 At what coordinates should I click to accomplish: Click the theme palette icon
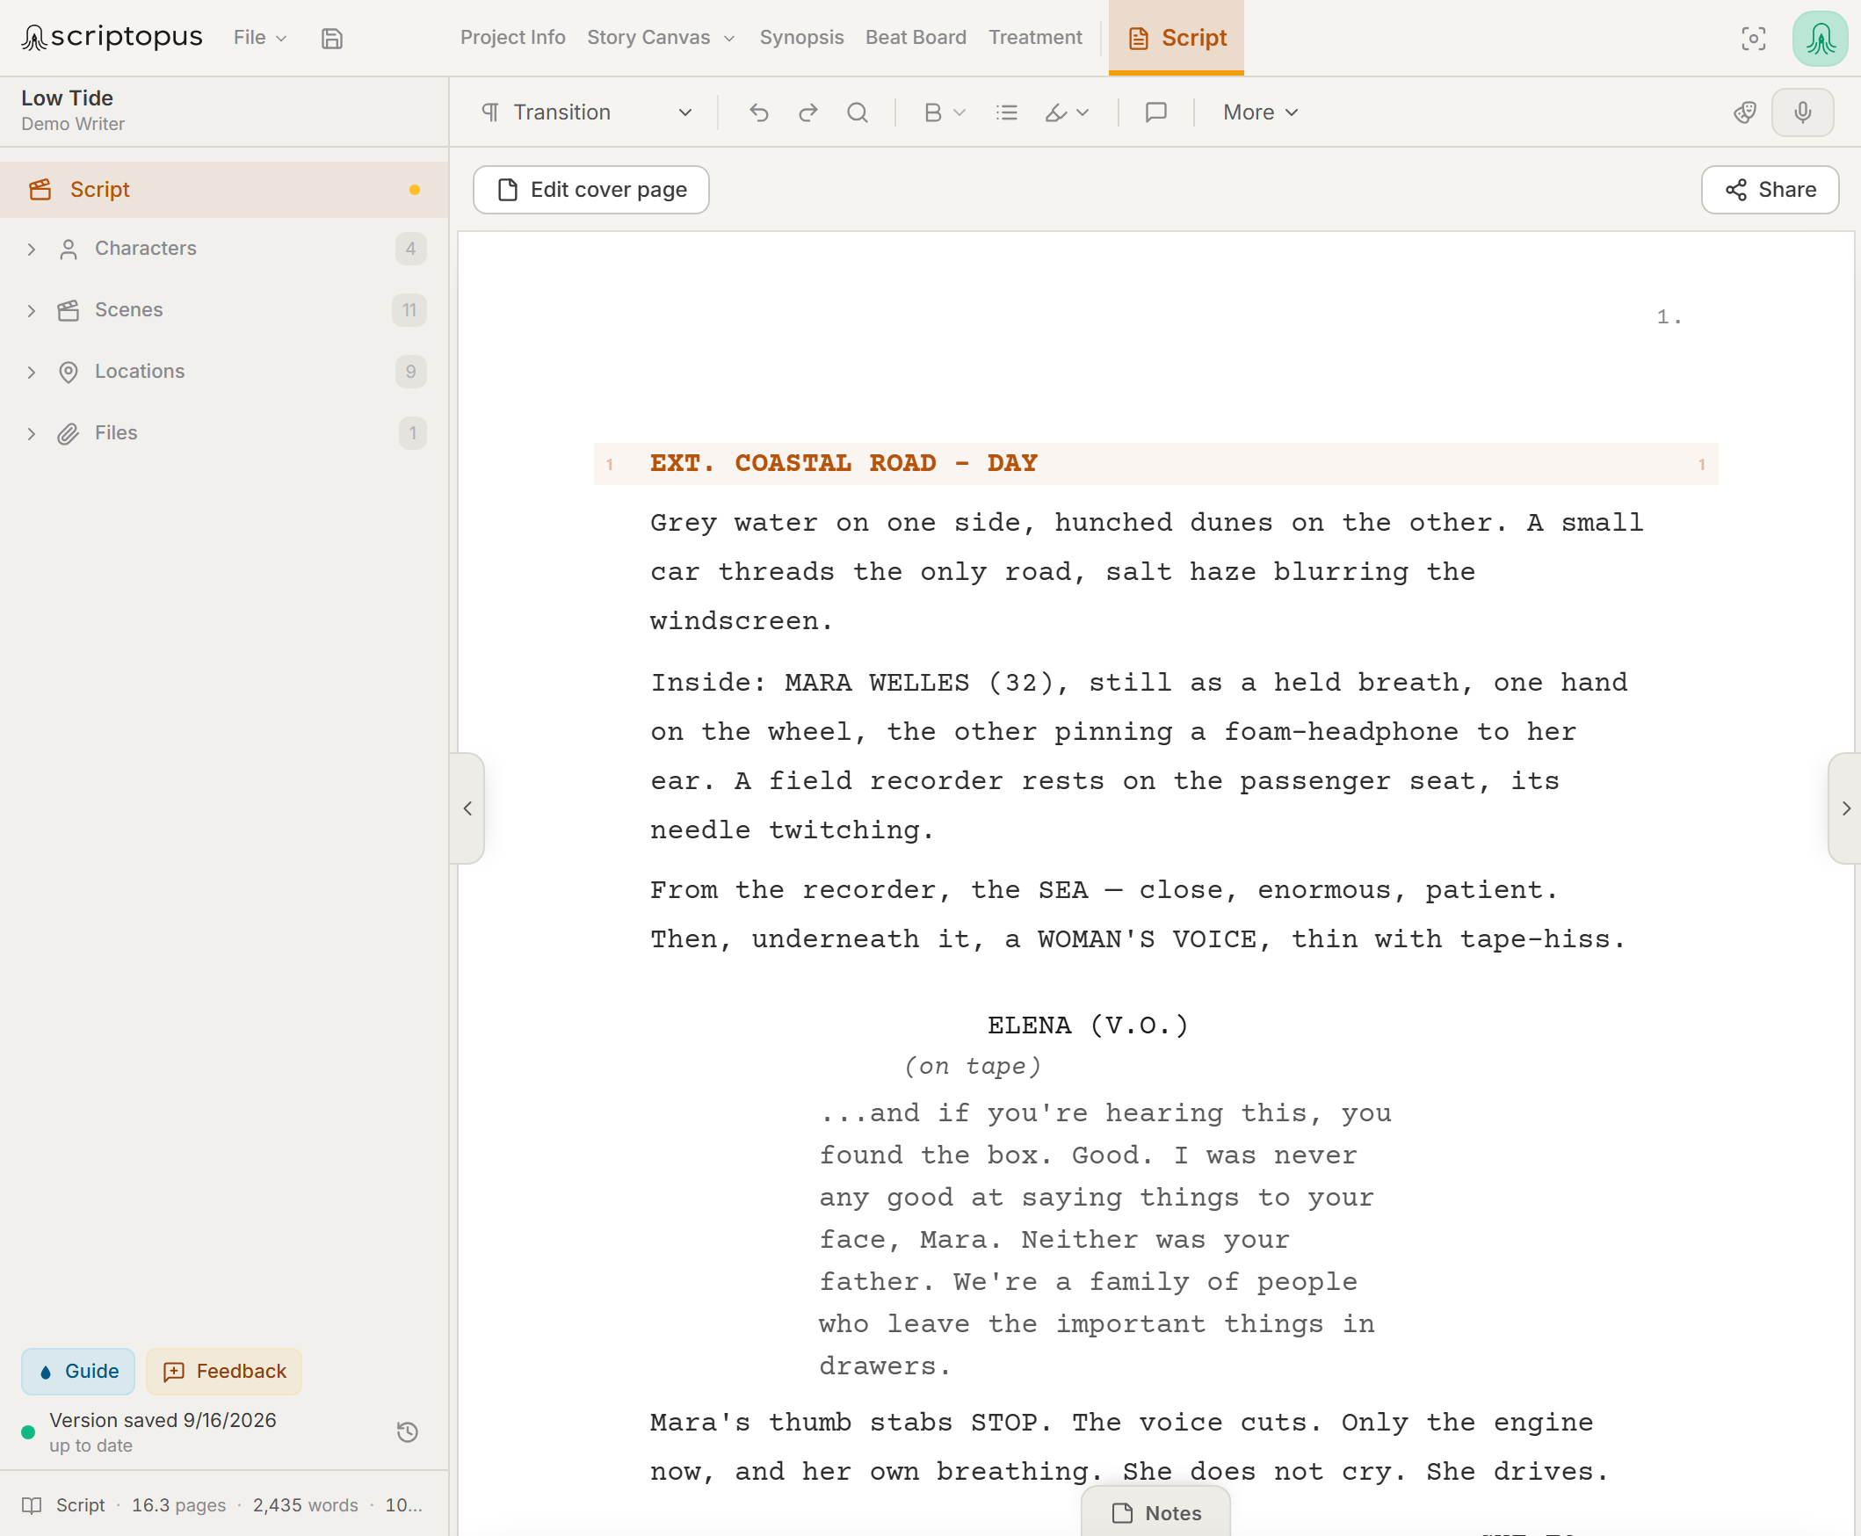(1745, 112)
